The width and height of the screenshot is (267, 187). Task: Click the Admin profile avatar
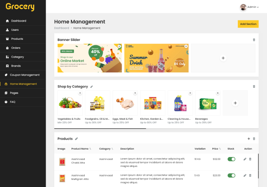243,7
